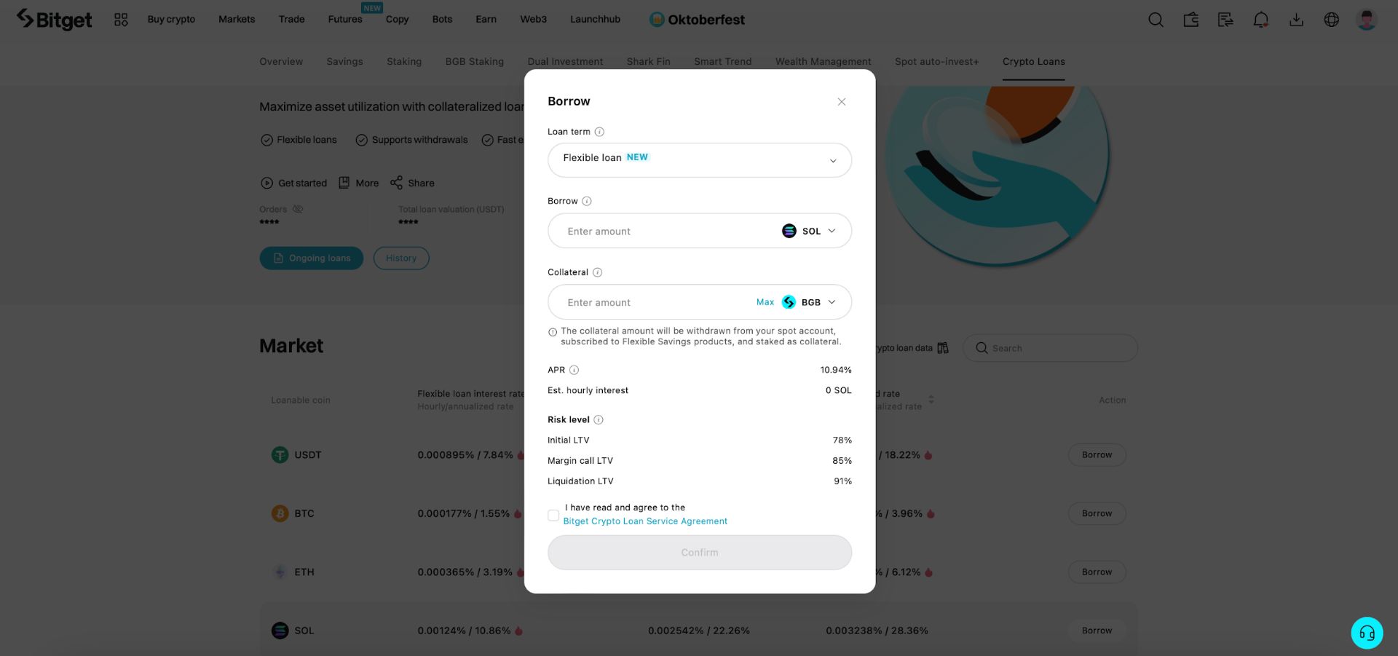Show info for Collateral
This screenshot has width=1398, height=656.
tap(597, 272)
